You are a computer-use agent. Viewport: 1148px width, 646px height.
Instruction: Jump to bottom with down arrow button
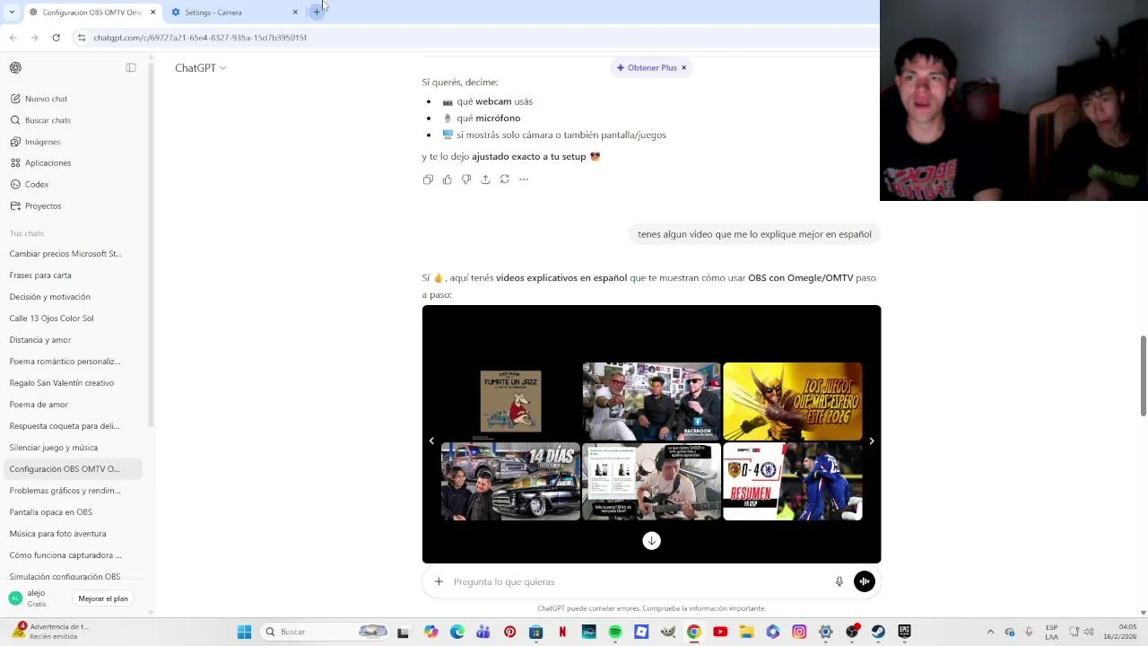[652, 540]
